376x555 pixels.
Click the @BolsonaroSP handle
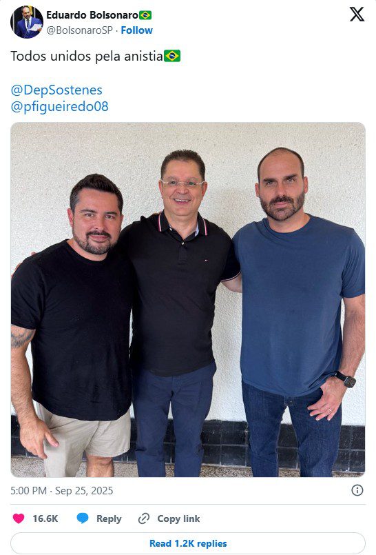[79, 30]
